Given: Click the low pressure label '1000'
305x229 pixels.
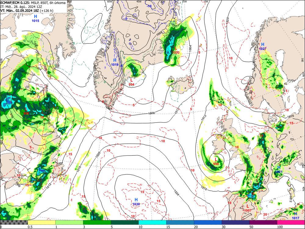Looking at the screenshot, I should tap(176, 52).
